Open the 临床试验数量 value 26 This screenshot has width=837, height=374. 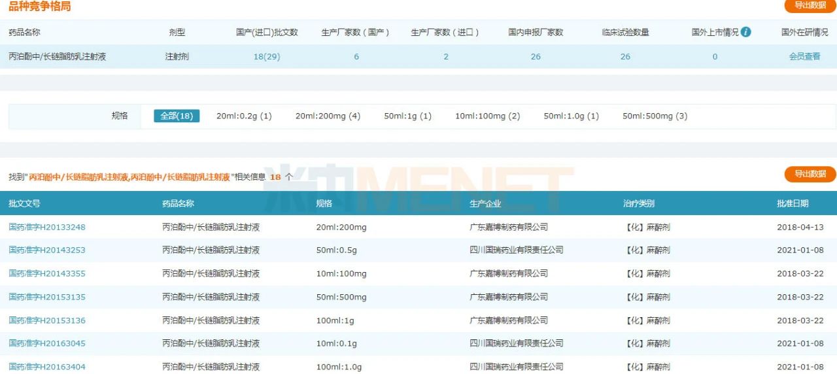pos(625,57)
